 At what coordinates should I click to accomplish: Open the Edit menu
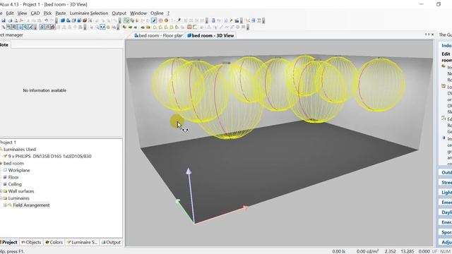tap(10, 13)
